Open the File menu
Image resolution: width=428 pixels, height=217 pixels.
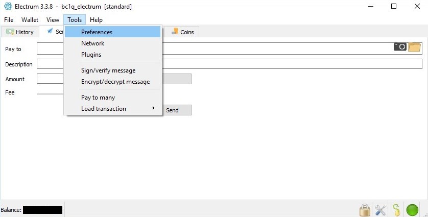(x=9, y=20)
